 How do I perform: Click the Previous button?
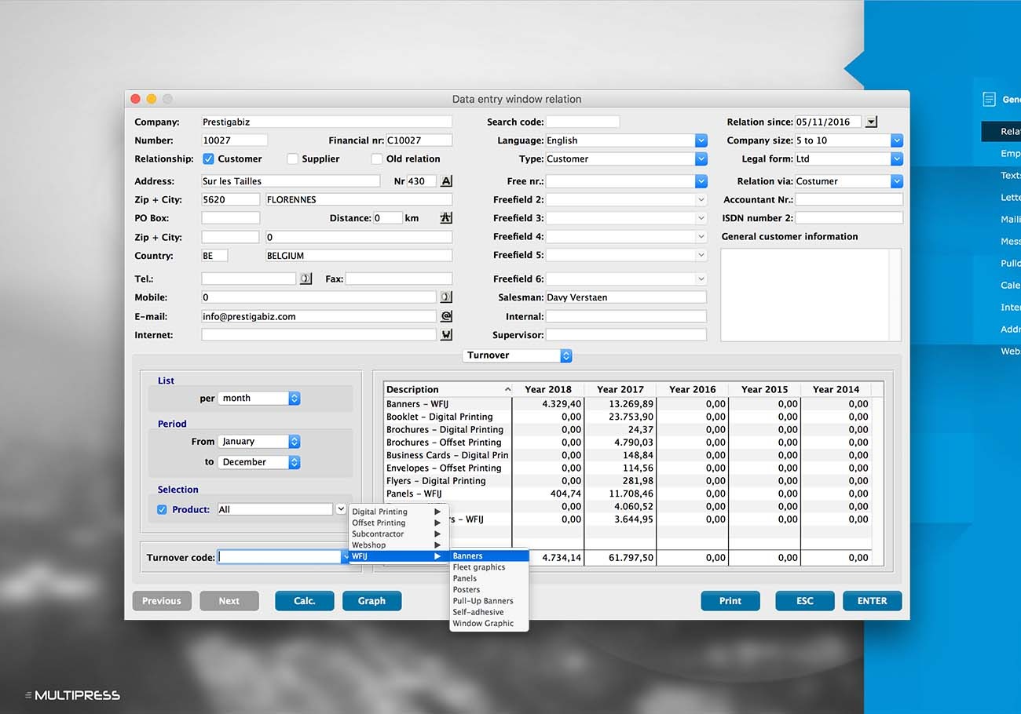(x=162, y=601)
